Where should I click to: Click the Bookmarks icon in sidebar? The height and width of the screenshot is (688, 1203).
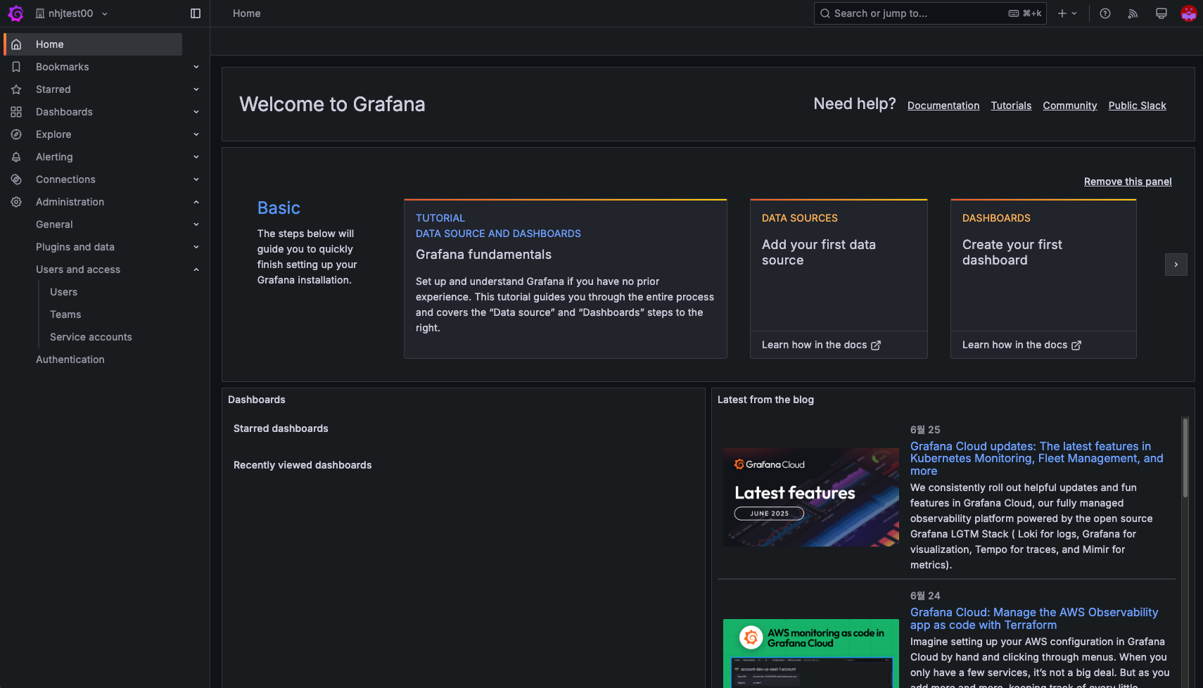pyautogui.click(x=16, y=67)
